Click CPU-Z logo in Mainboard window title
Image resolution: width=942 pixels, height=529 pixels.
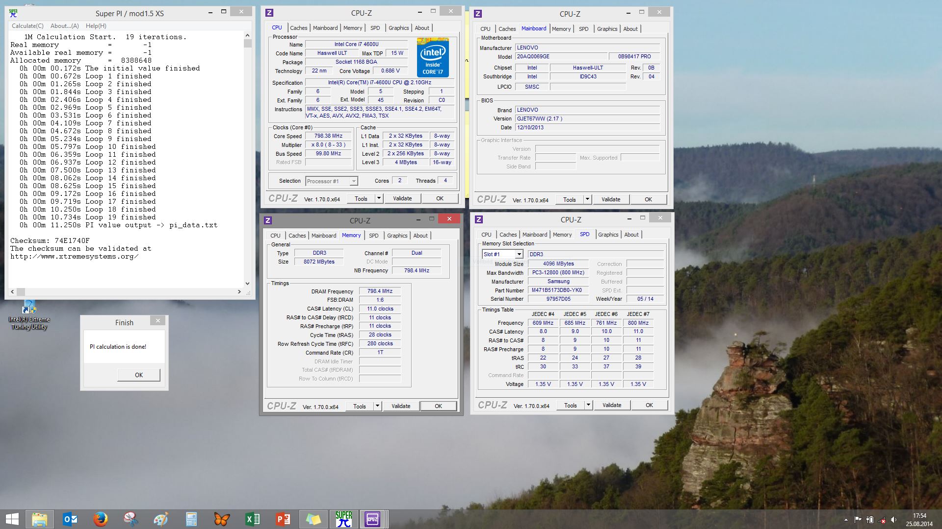click(478, 14)
